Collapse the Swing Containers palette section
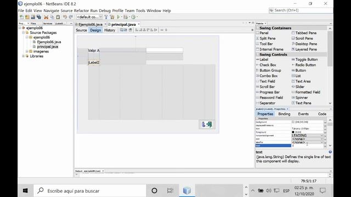Viewport: 351px width, 197px height. pyautogui.click(x=257, y=28)
